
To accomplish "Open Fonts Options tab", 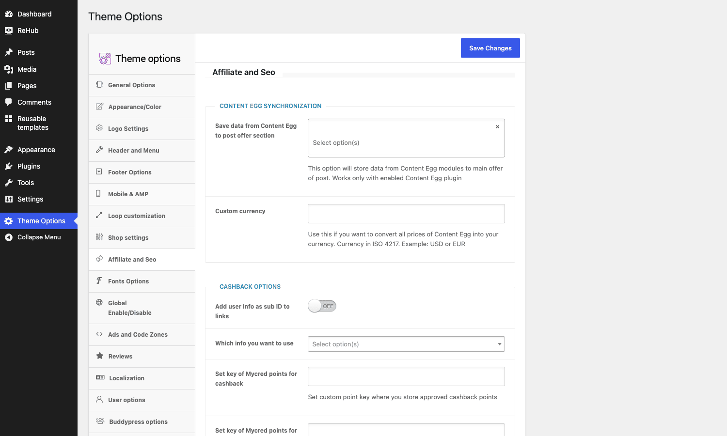I will point(142,281).
